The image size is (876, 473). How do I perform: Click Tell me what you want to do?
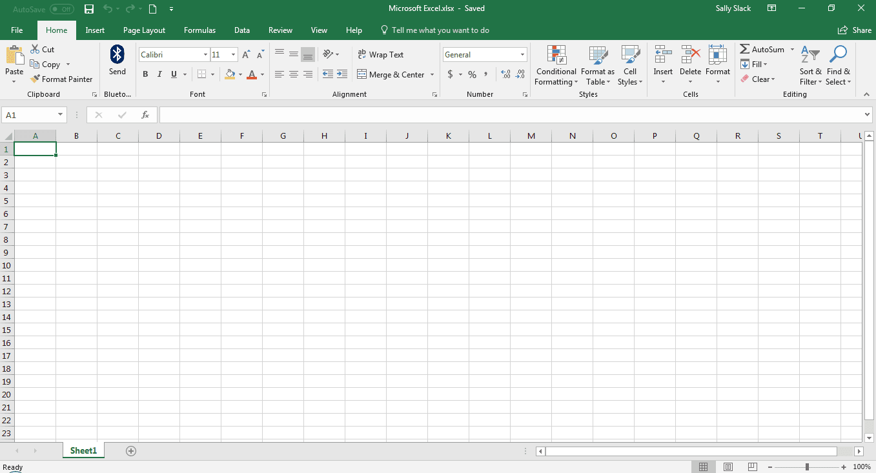(434, 30)
